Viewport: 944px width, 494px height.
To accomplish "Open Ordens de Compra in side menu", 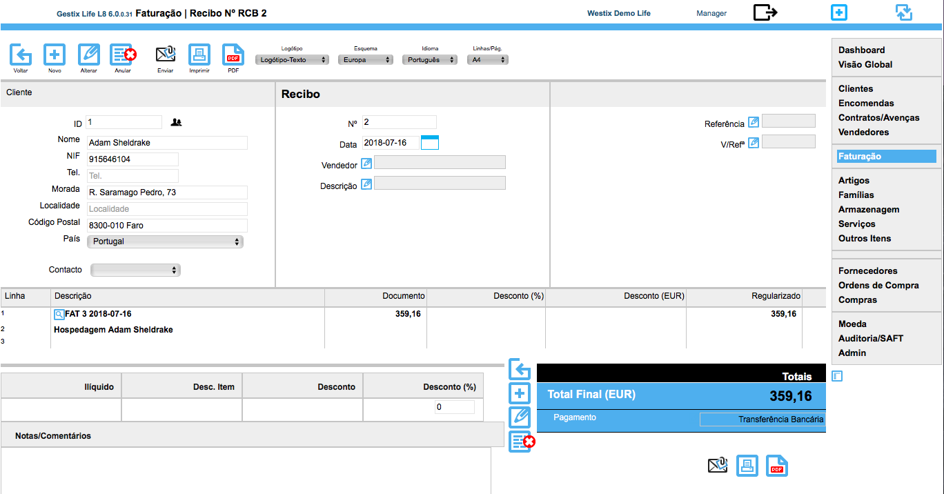I will coord(878,285).
